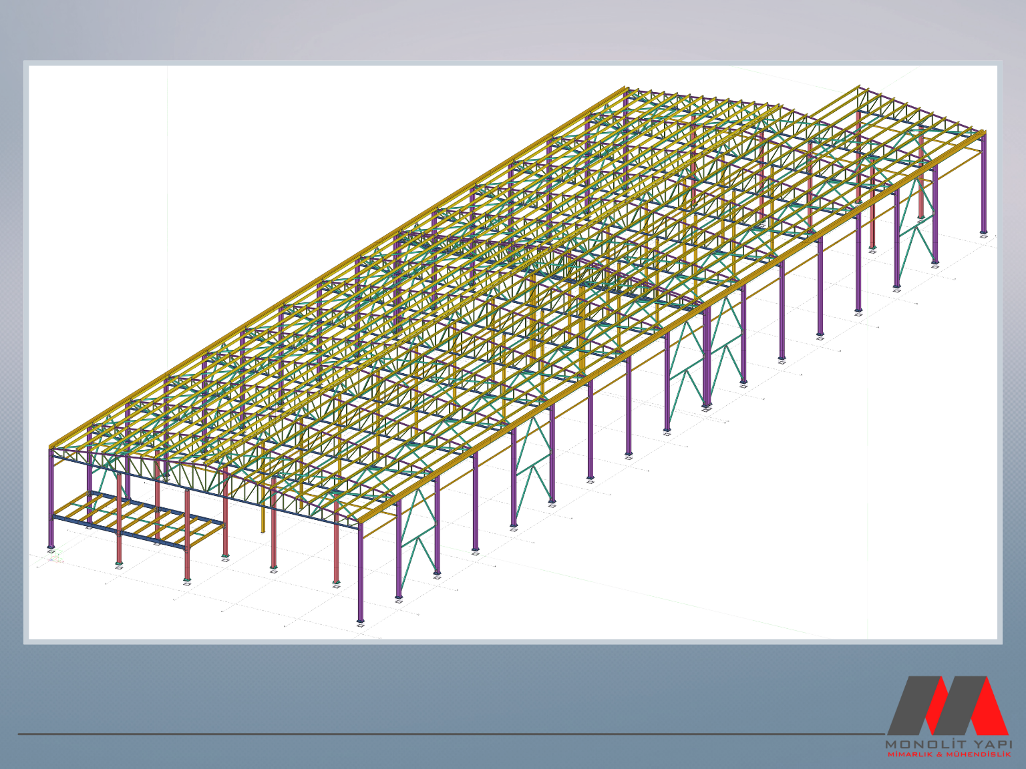Image resolution: width=1026 pixels, height=769 pixels.
Task: Select the leftmost purple corner column
Action: tap(51, 501)
